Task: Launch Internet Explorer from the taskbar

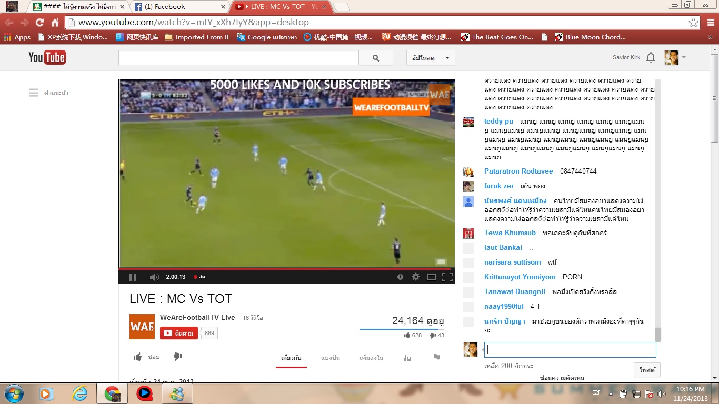Action: [80, 393]
